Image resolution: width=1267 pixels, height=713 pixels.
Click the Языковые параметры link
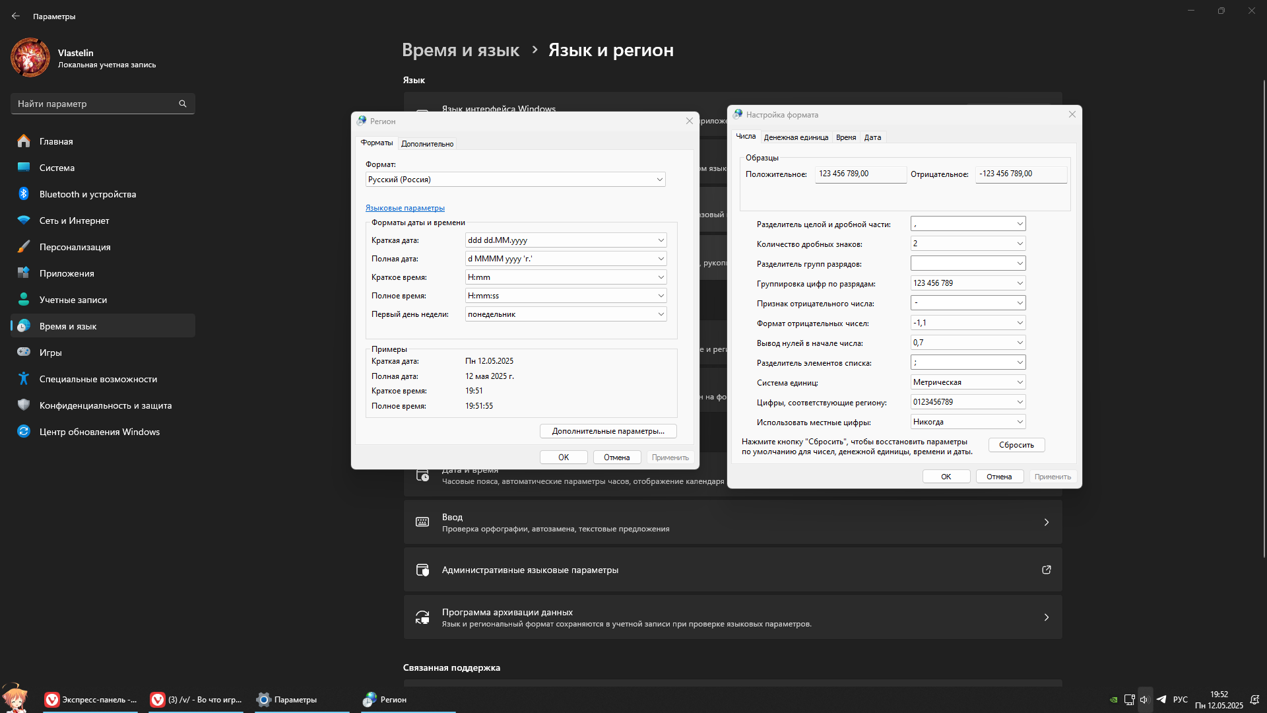[405, 208]
